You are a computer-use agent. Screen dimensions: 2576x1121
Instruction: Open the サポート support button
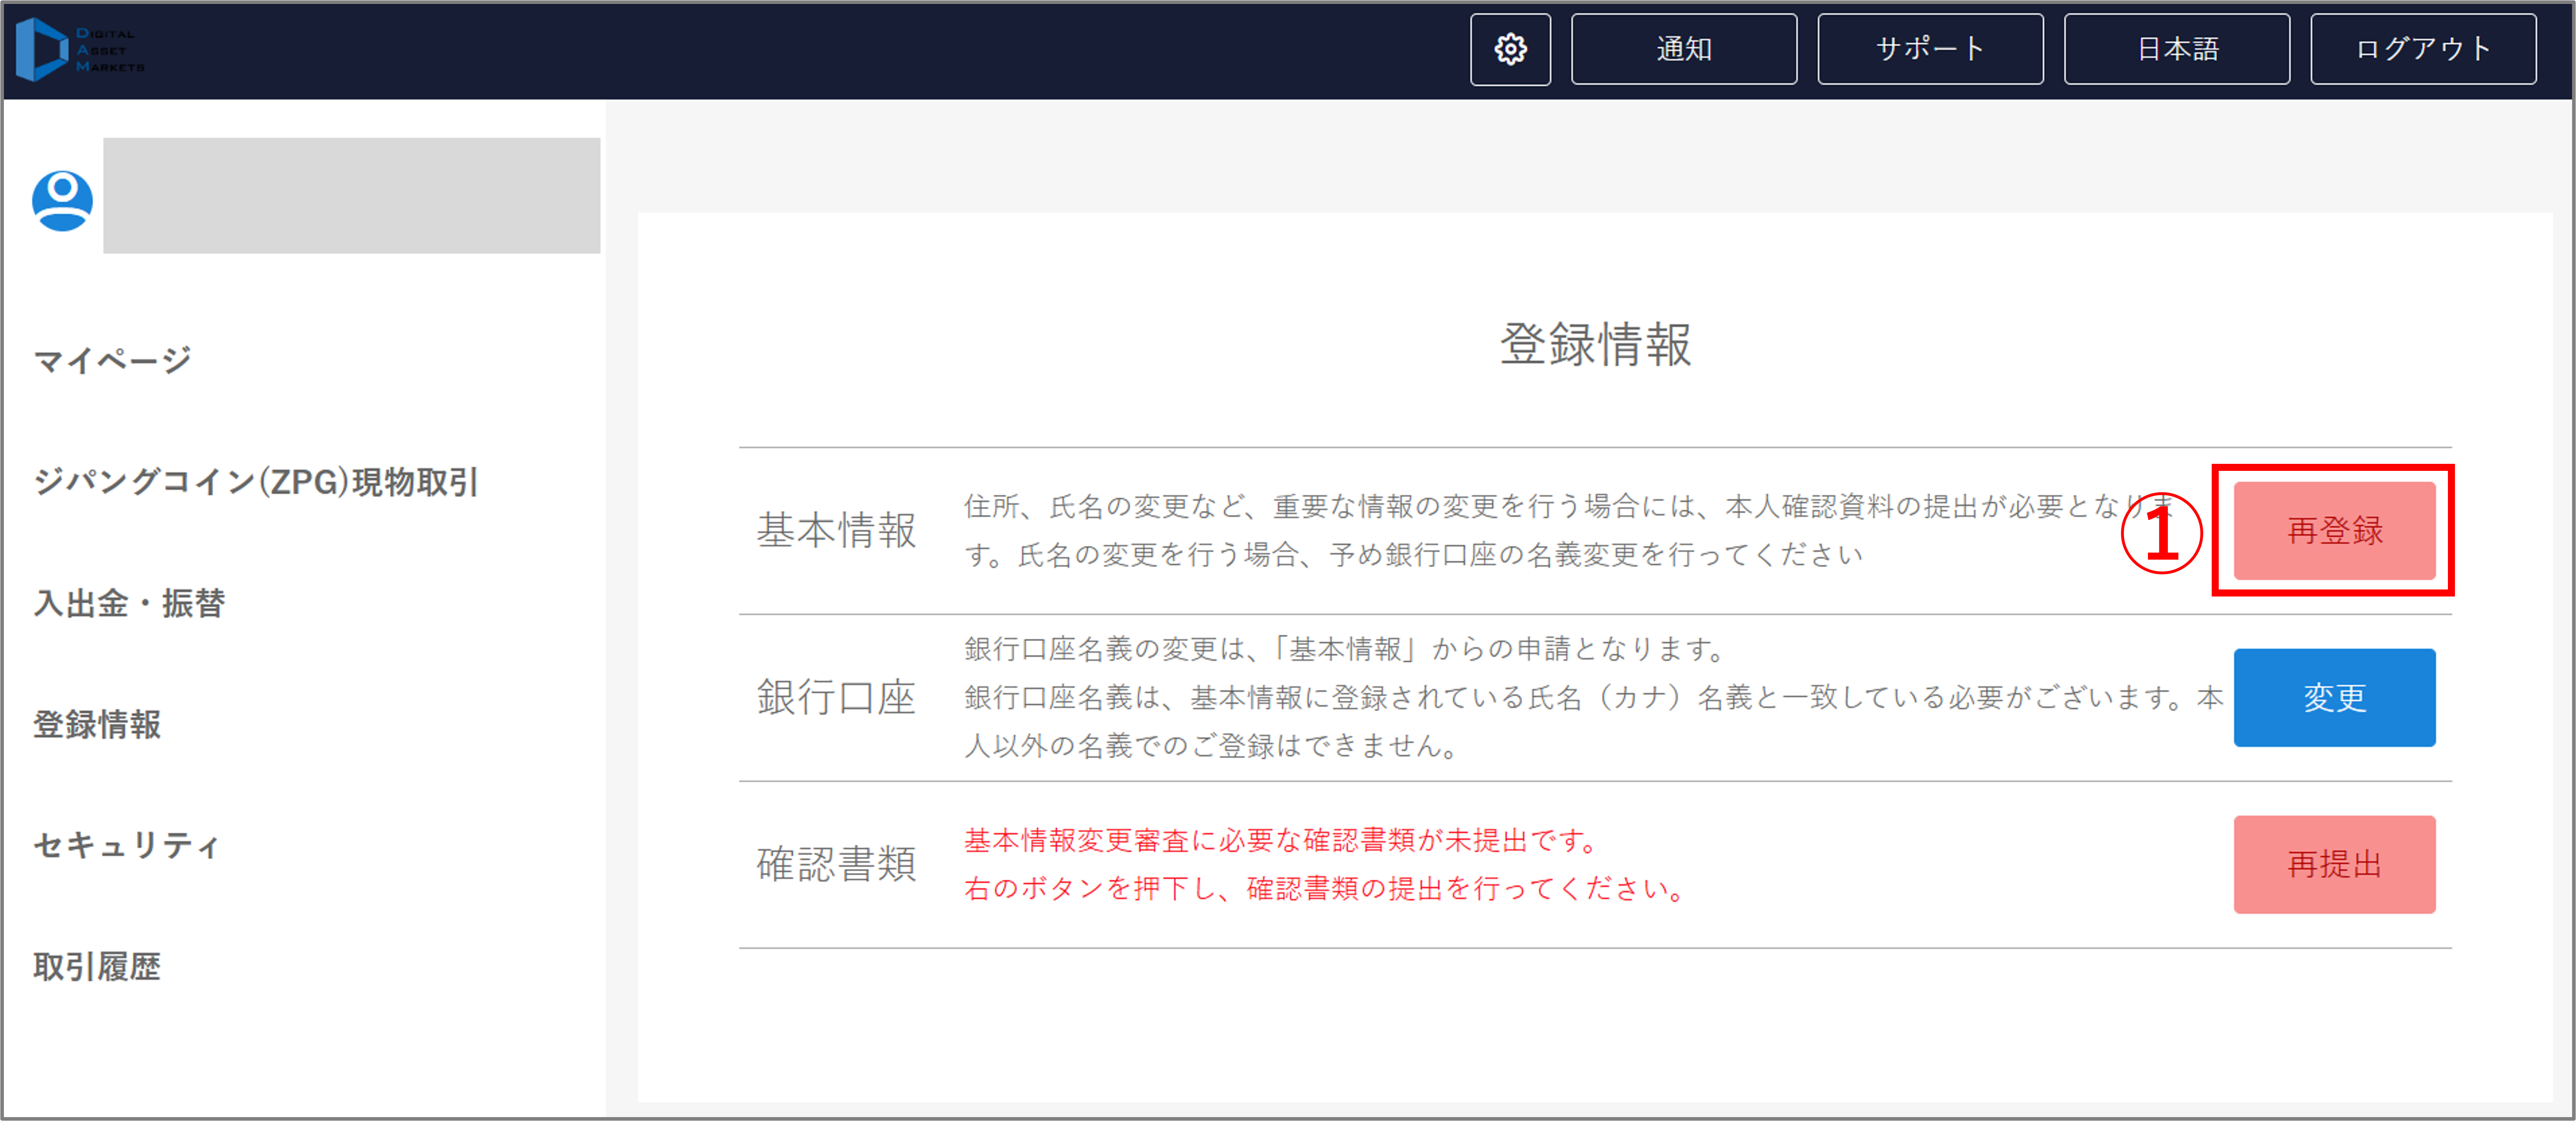[x=1930, y=49]
